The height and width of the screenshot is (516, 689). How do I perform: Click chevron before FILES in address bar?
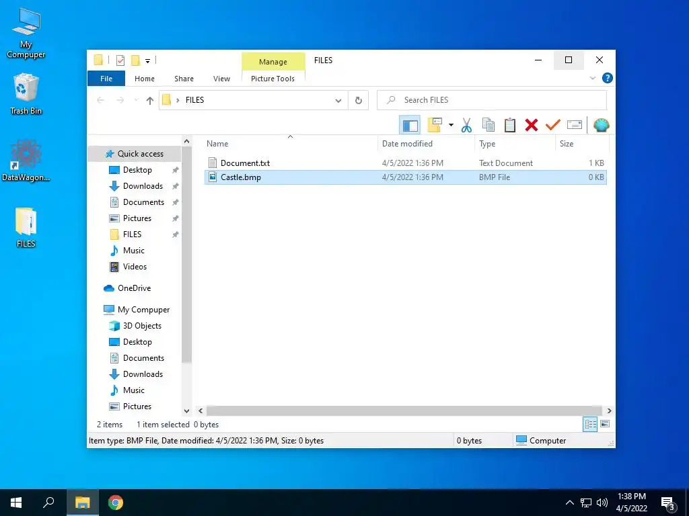click(178, 101)
